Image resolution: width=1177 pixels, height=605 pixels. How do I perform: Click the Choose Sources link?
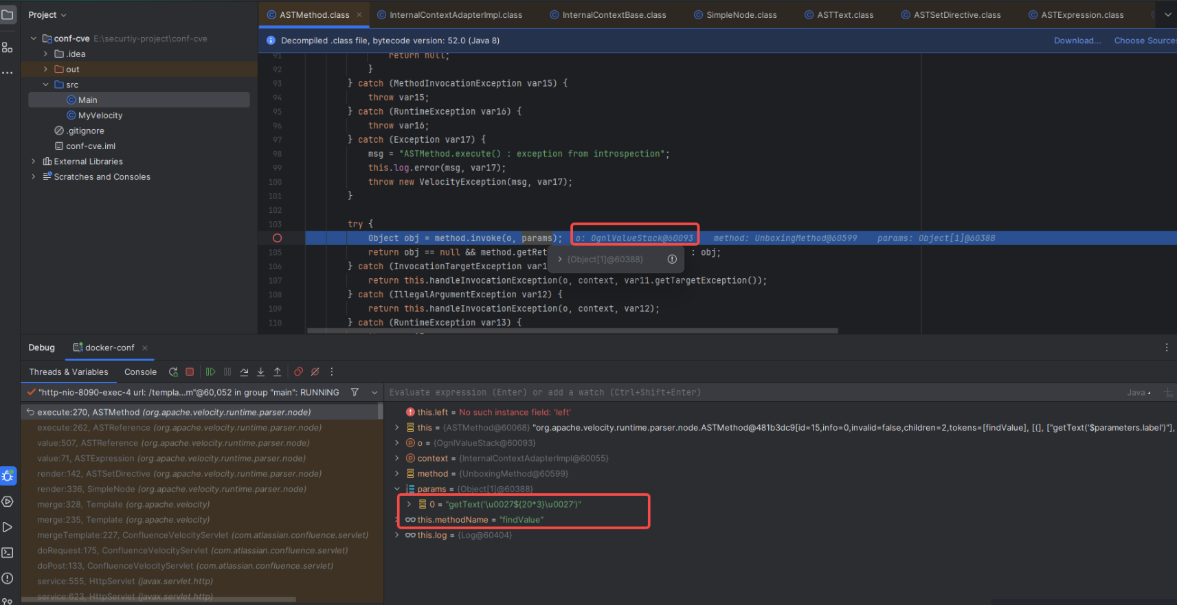pyautogui.click(x=1145, y=41)
